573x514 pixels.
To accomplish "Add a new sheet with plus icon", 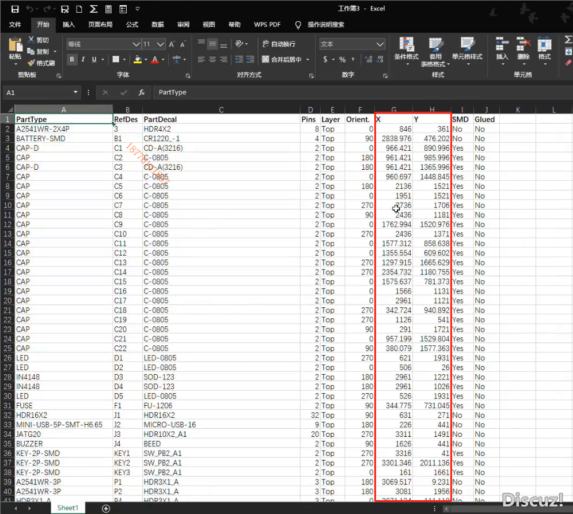I will point(106,508).
